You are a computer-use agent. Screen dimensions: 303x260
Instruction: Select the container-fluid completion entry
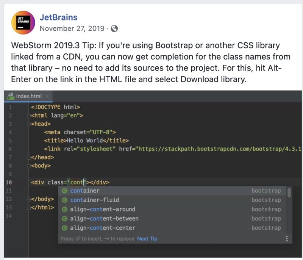[x=95, y=200]
